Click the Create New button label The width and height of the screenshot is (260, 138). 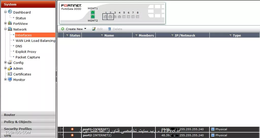pos(74,29)
